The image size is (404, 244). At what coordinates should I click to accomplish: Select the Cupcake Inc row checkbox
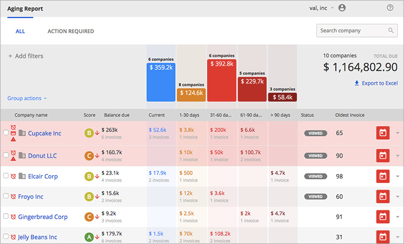[x=6, y=133]
